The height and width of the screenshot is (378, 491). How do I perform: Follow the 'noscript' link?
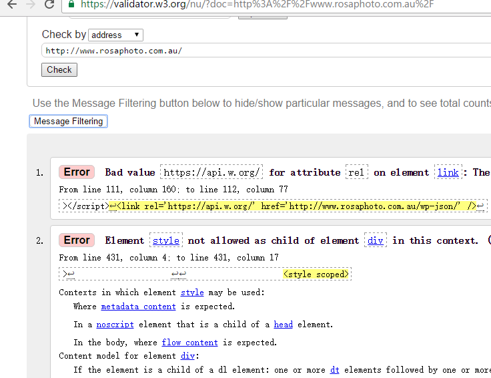coord(115,325)
